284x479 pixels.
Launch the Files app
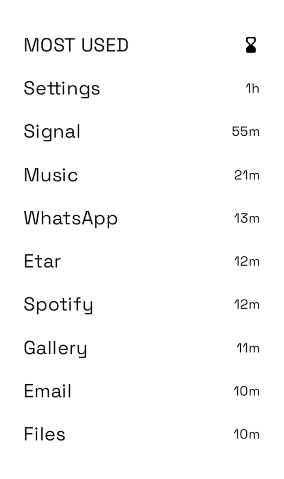click(x=44, y=434)
